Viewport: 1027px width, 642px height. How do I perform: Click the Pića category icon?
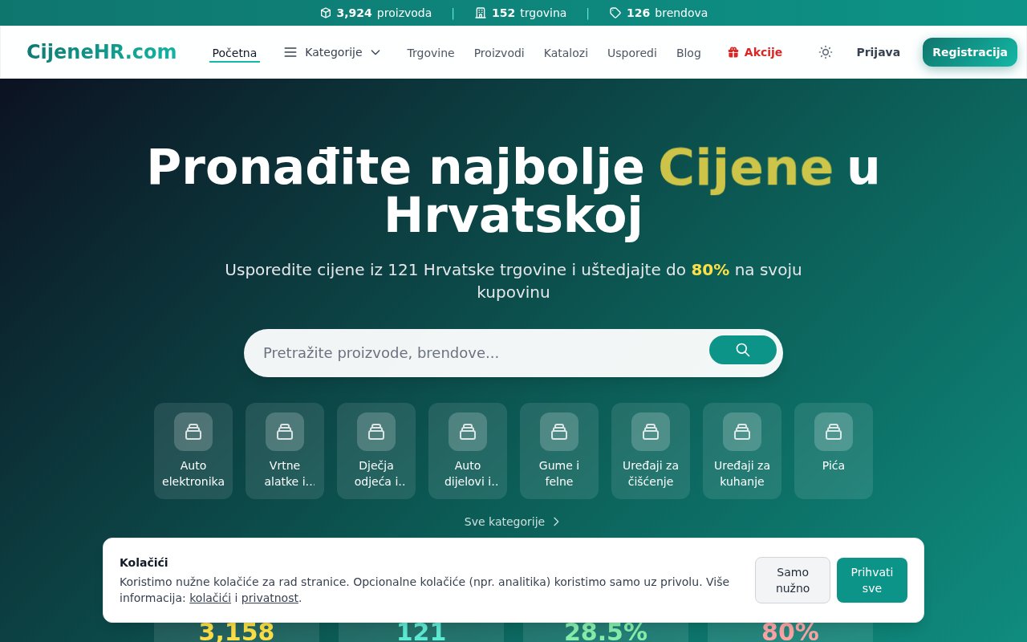(x=833, y=432)
